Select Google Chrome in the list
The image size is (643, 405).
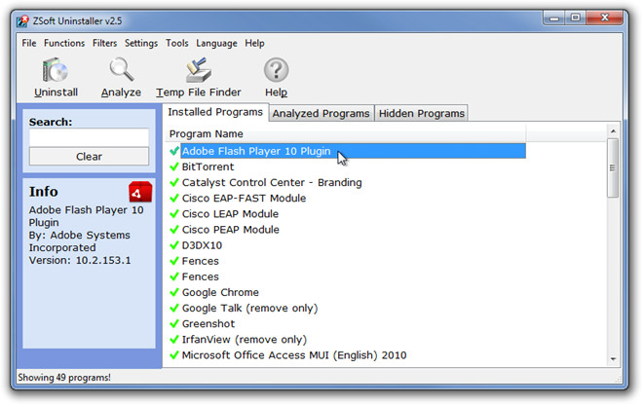[220, 292]
